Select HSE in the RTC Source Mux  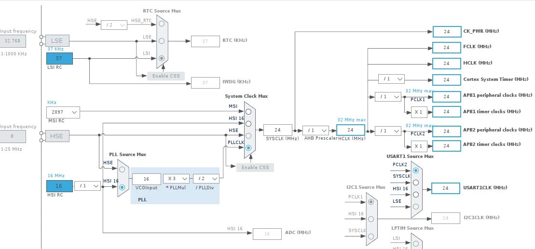(x=162, y=24)
